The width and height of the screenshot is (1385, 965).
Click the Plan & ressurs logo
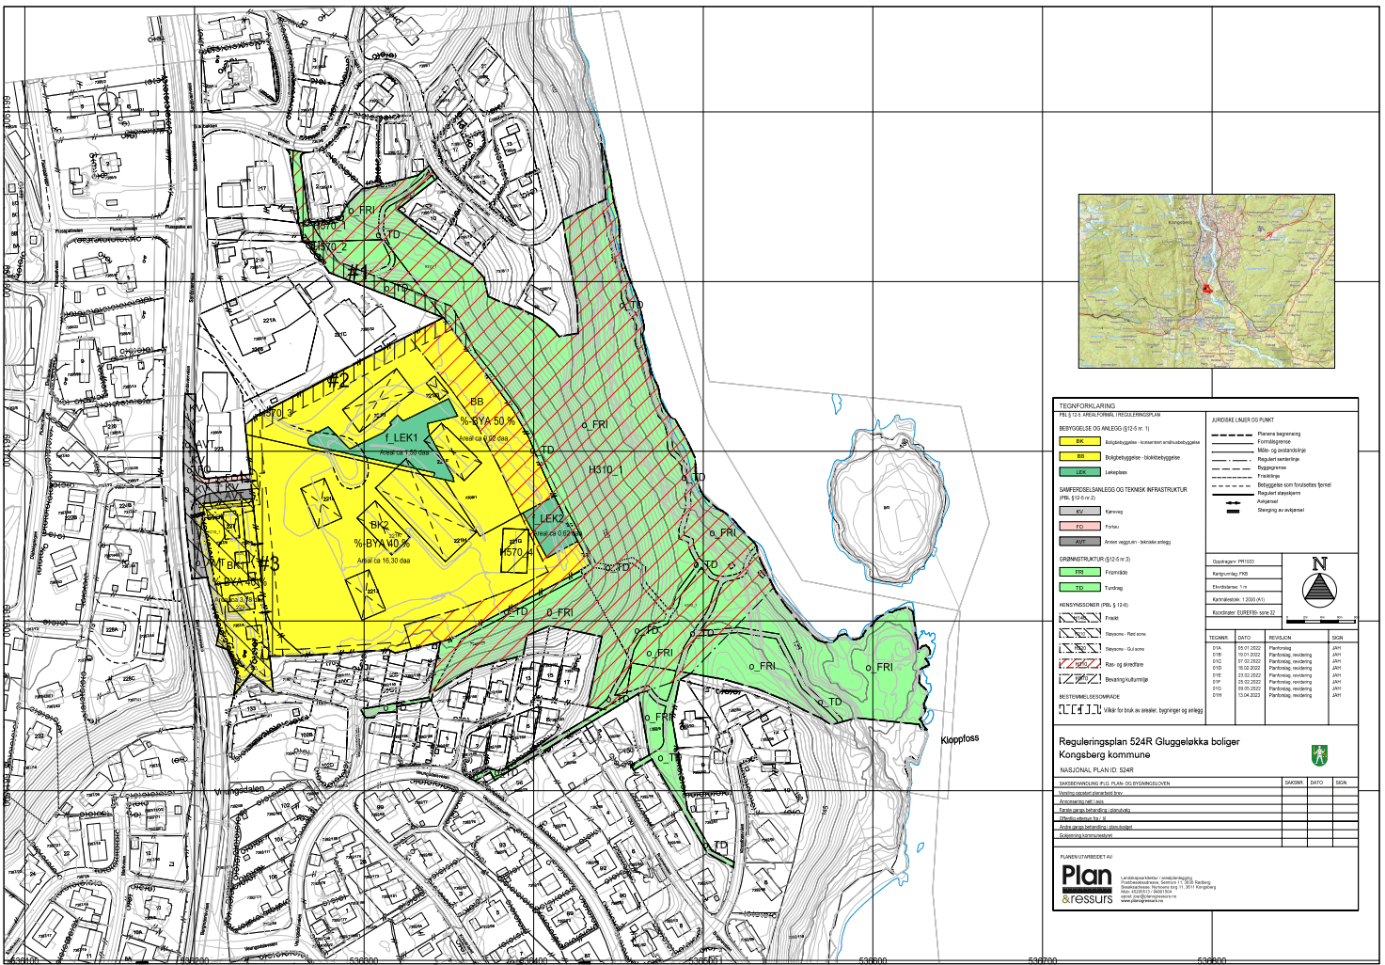tap(1087, 884)
